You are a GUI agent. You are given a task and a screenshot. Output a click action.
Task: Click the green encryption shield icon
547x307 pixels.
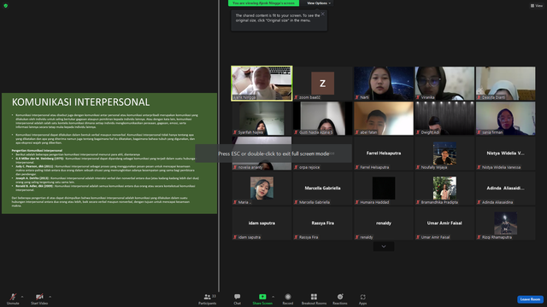tap(6, 6)
